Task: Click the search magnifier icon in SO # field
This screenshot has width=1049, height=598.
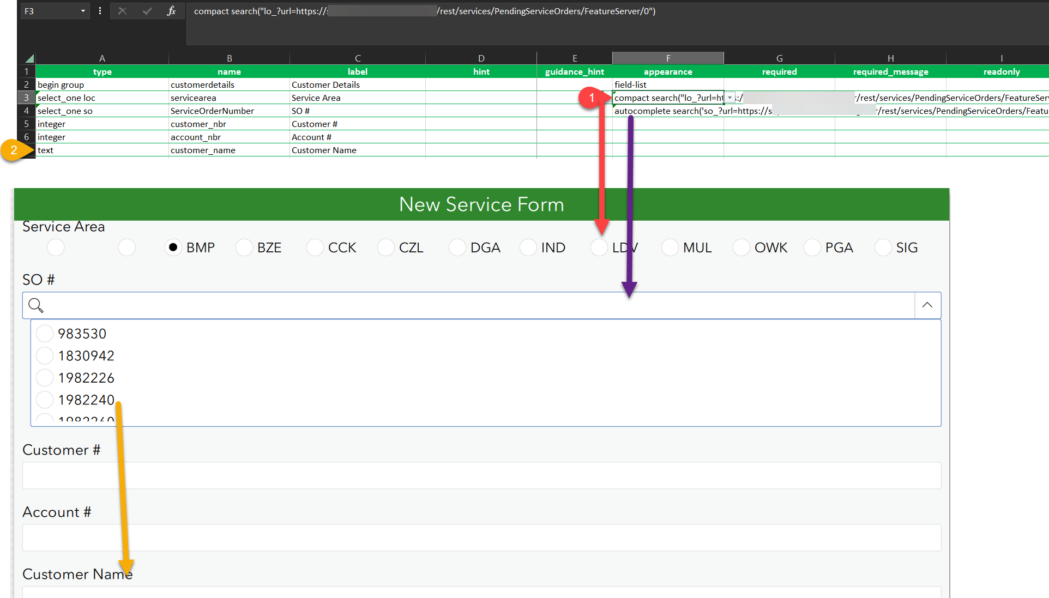Action: 35,305
